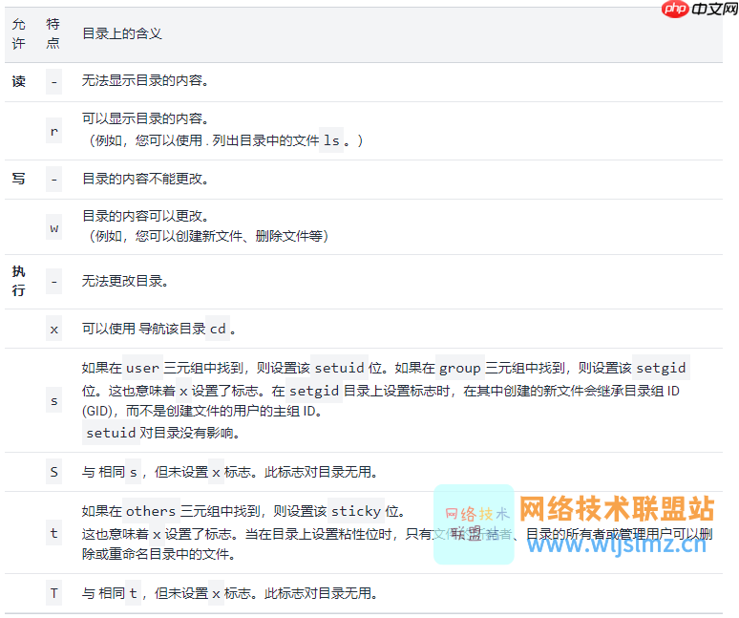Viewport: 739px width, 618px height.
Task: Click text 无法更改目录。
Action: click(x=125, y=281)
